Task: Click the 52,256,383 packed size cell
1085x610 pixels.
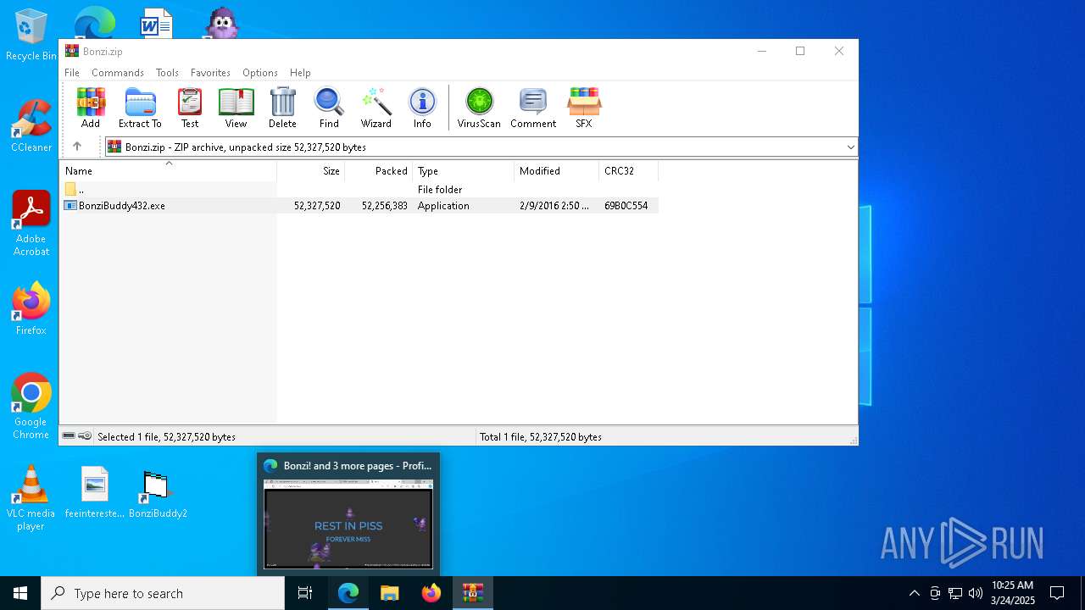Action: pos(385,206)
